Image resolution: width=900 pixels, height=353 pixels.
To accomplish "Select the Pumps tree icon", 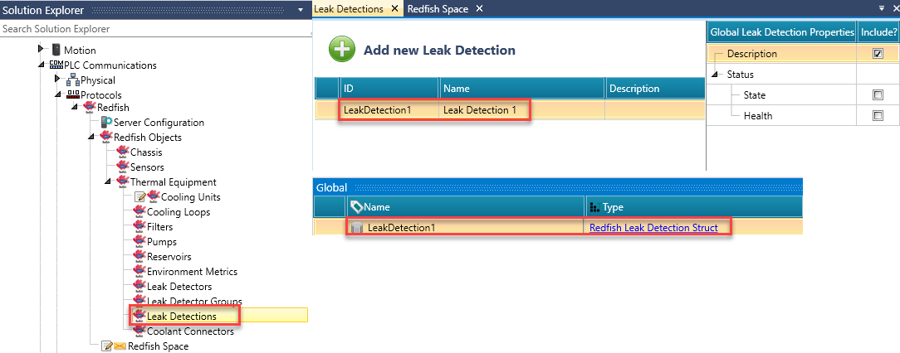I will 139,242.
